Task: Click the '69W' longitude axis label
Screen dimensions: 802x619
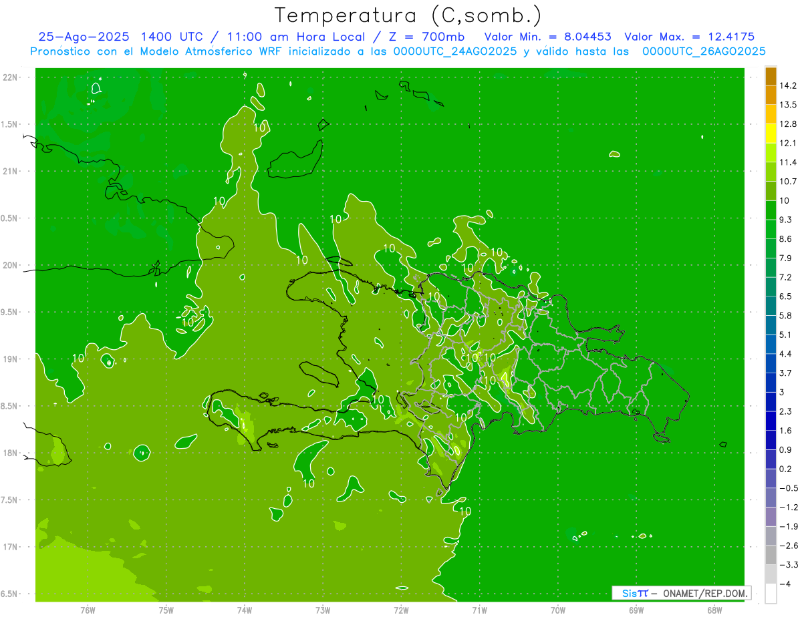Action: coord(636,610)
